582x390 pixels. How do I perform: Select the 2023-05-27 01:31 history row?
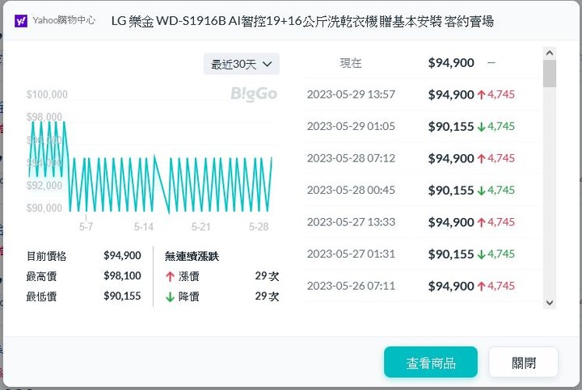[423, 254]
